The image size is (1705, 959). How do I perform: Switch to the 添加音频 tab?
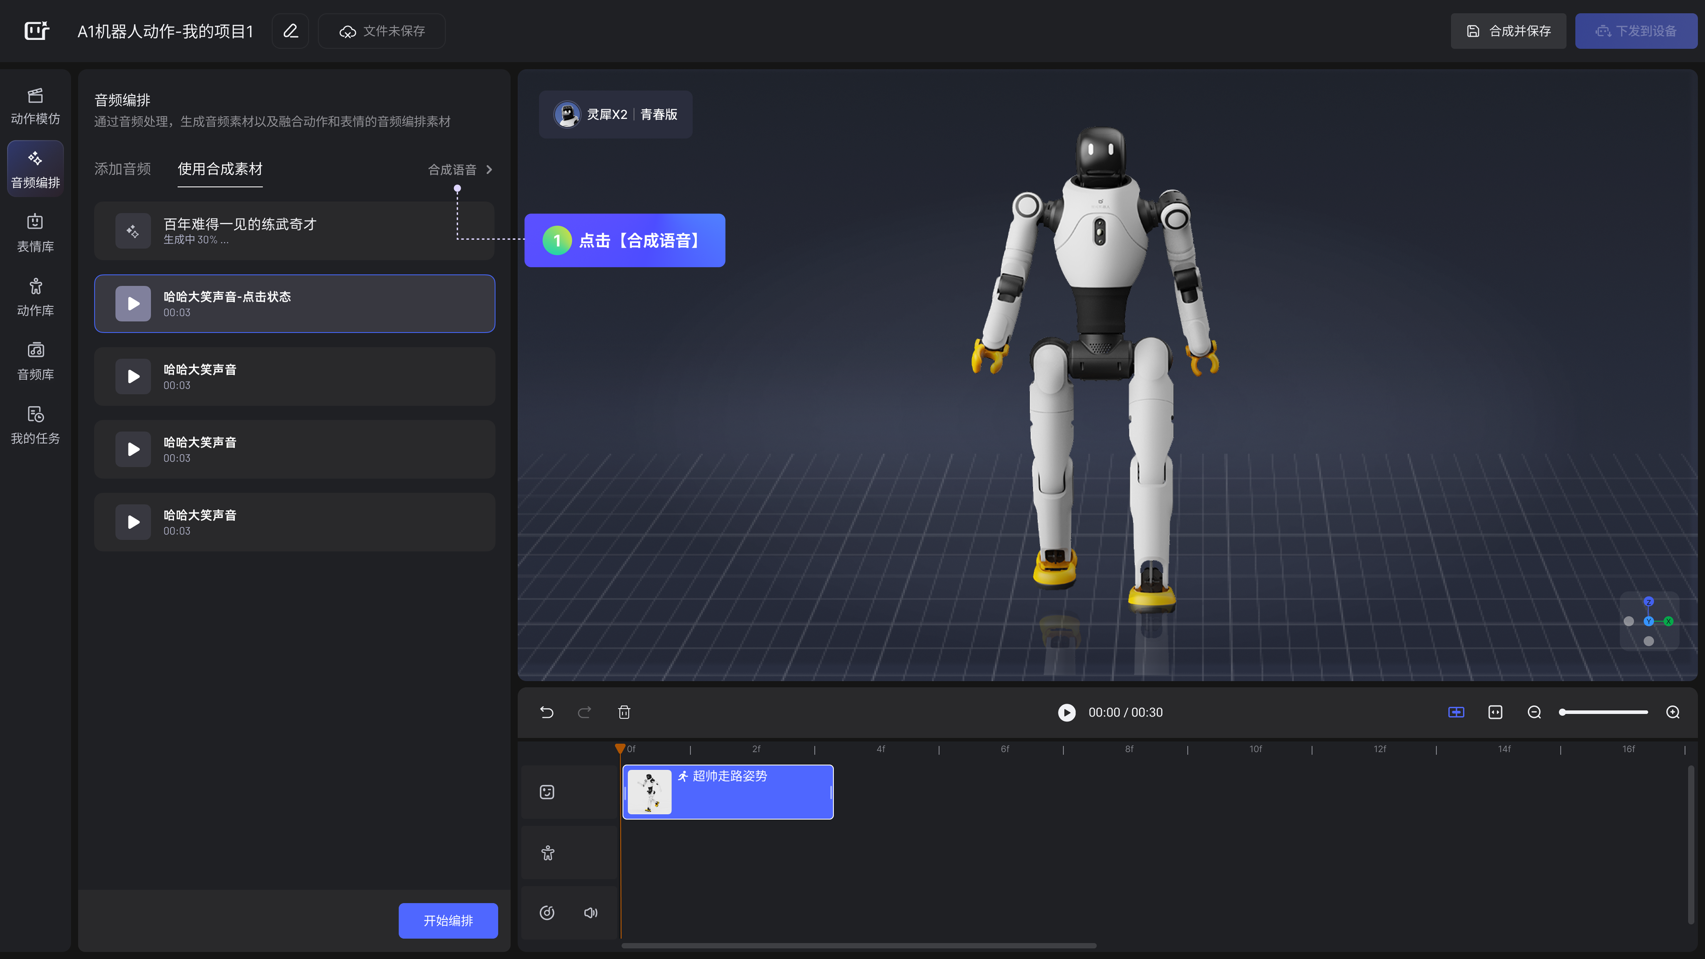pyautogui.click(x=123, y=169)
